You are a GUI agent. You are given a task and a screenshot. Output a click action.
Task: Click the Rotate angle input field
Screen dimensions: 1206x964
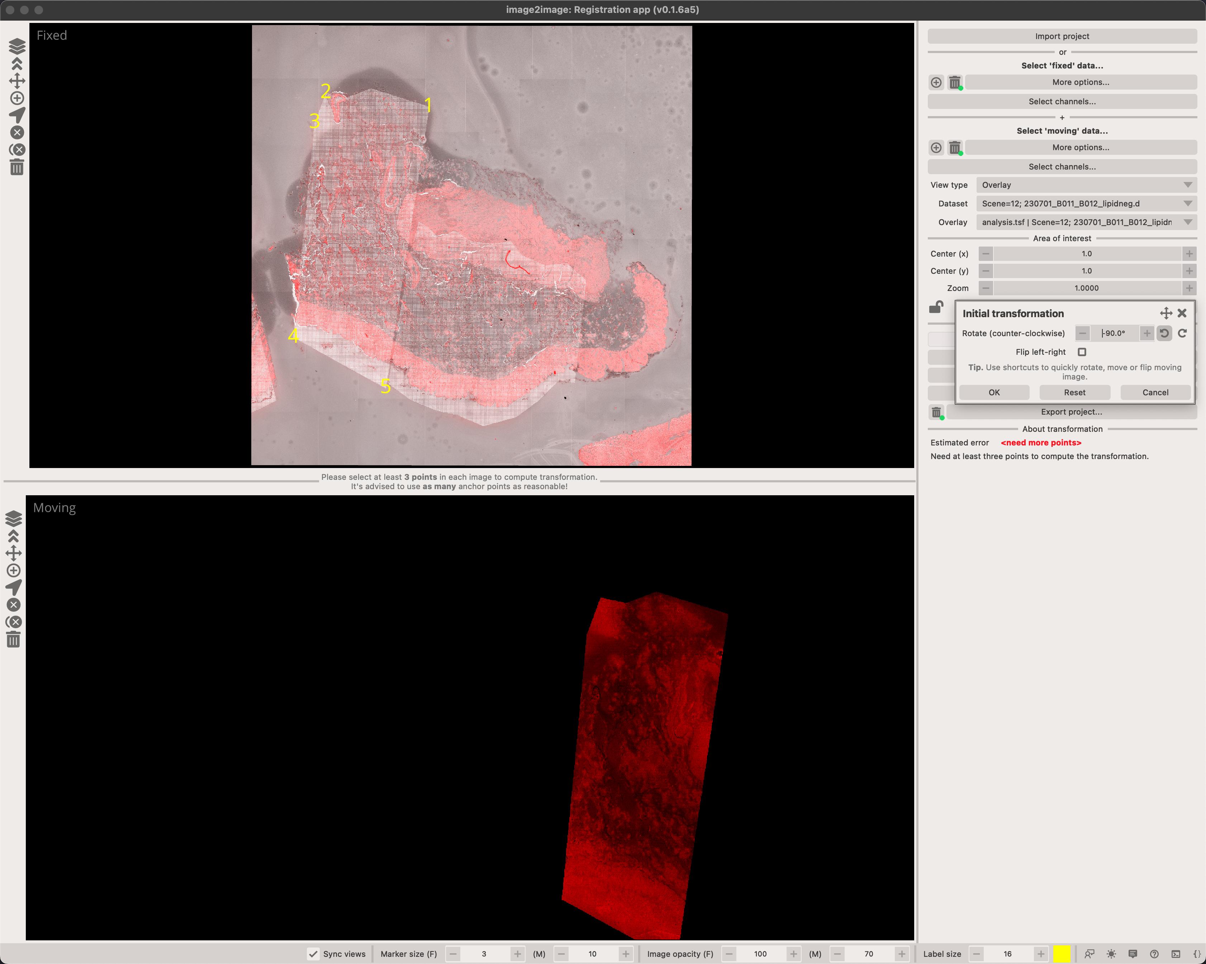click(1114, 333)
